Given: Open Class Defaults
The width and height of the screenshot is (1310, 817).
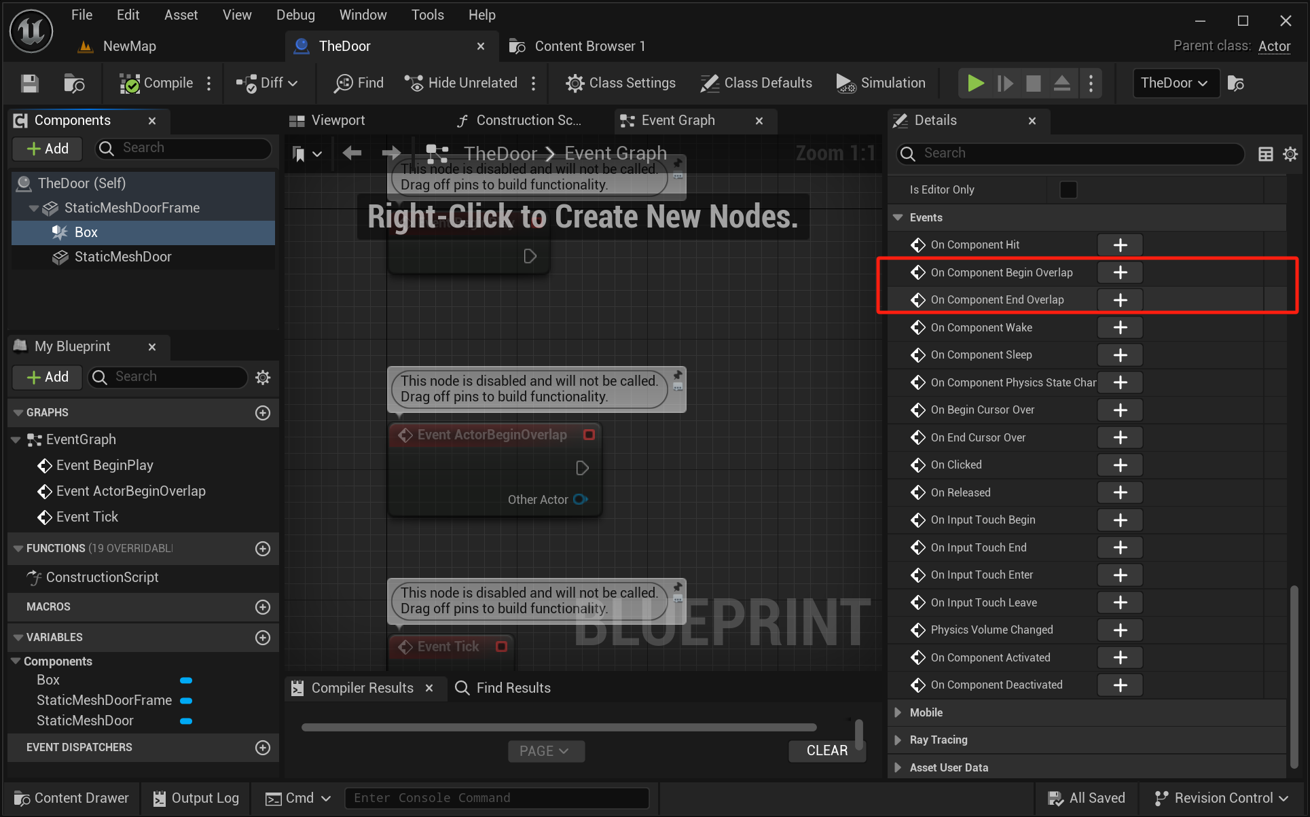Looking at the screenshot, I should coord(757,84).
